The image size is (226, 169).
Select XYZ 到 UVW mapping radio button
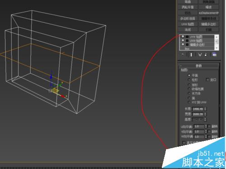[x=189, y=102]
